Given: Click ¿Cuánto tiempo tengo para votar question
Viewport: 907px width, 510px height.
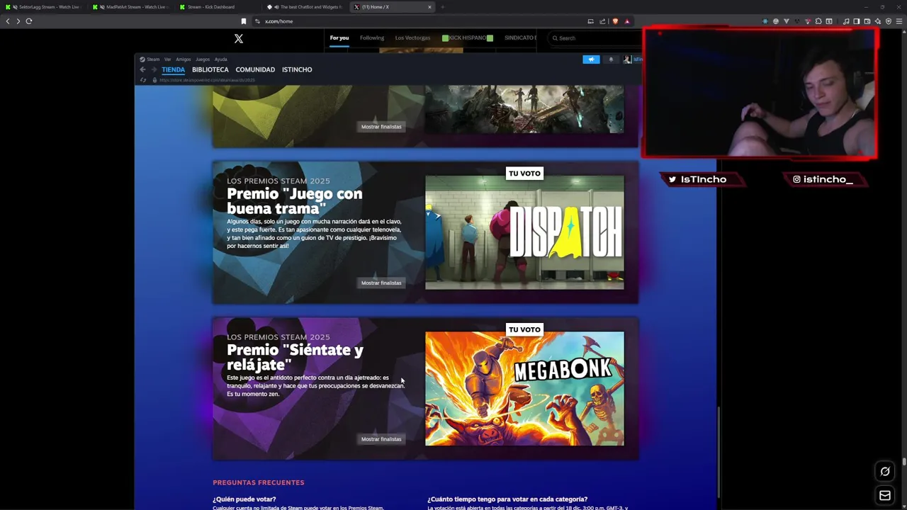Looking at the screenshot, I should click(507, 499).
